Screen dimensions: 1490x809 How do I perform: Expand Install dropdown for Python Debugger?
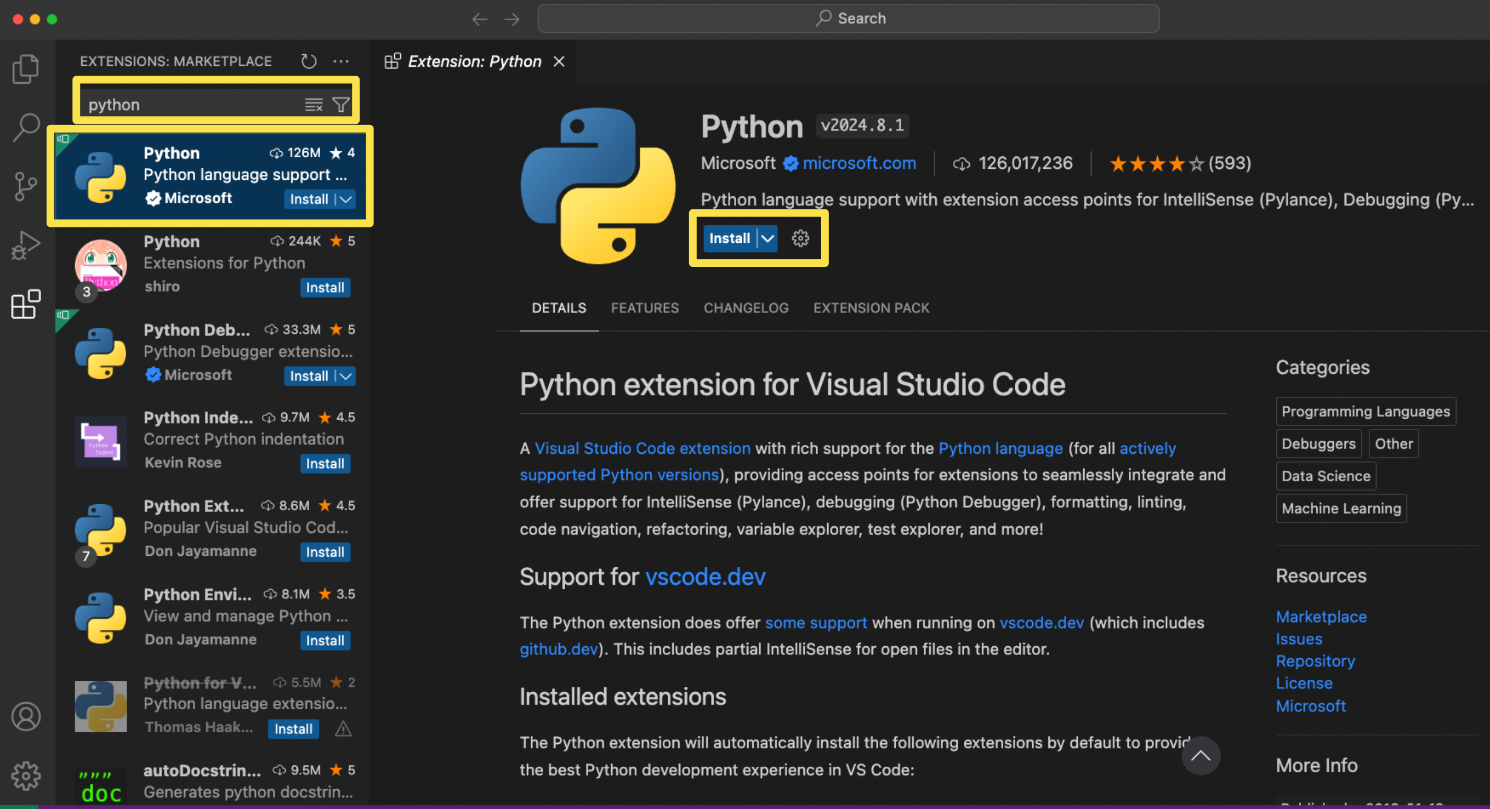click(x=346, y=377)
